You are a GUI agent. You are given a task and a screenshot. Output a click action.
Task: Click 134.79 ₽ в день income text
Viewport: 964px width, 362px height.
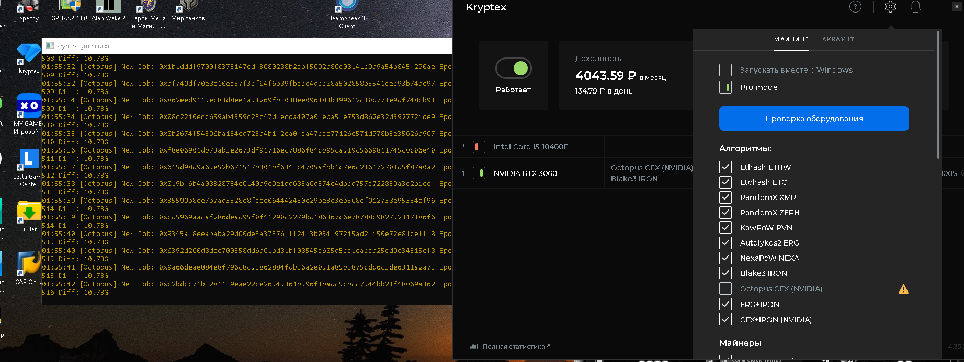pos(604,91)
